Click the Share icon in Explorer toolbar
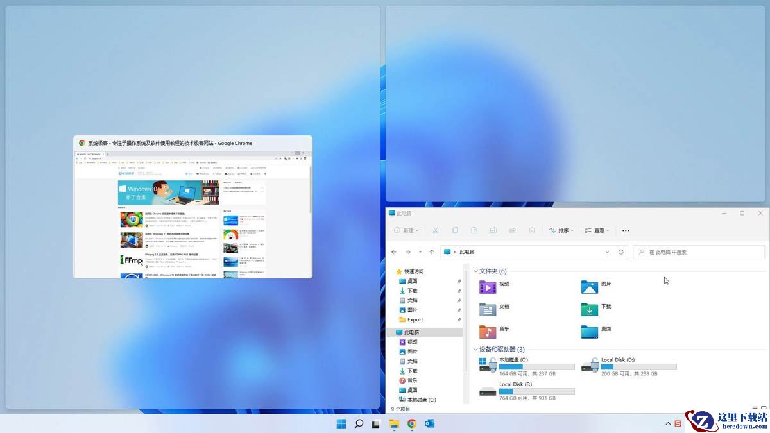Viewport: 770px width, 433px height. click(x=512, y=230)
